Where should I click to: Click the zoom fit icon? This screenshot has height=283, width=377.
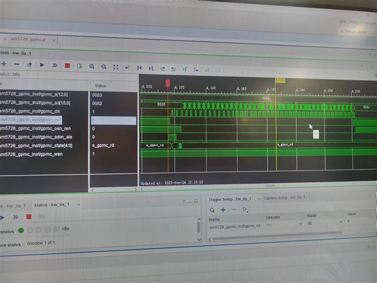pyautogui.click(x=116, y=67)
